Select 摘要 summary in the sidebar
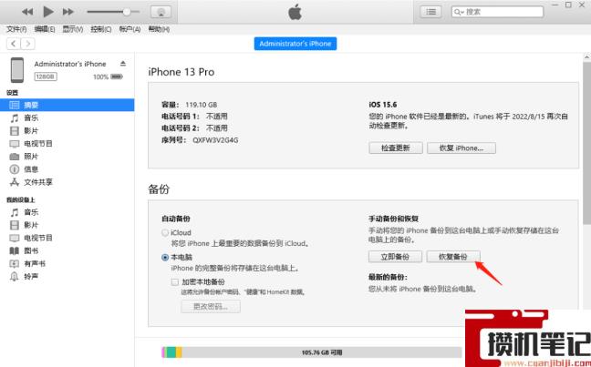Screen dimensions: 591x367 pyautogui.click(x=67, y=105)
